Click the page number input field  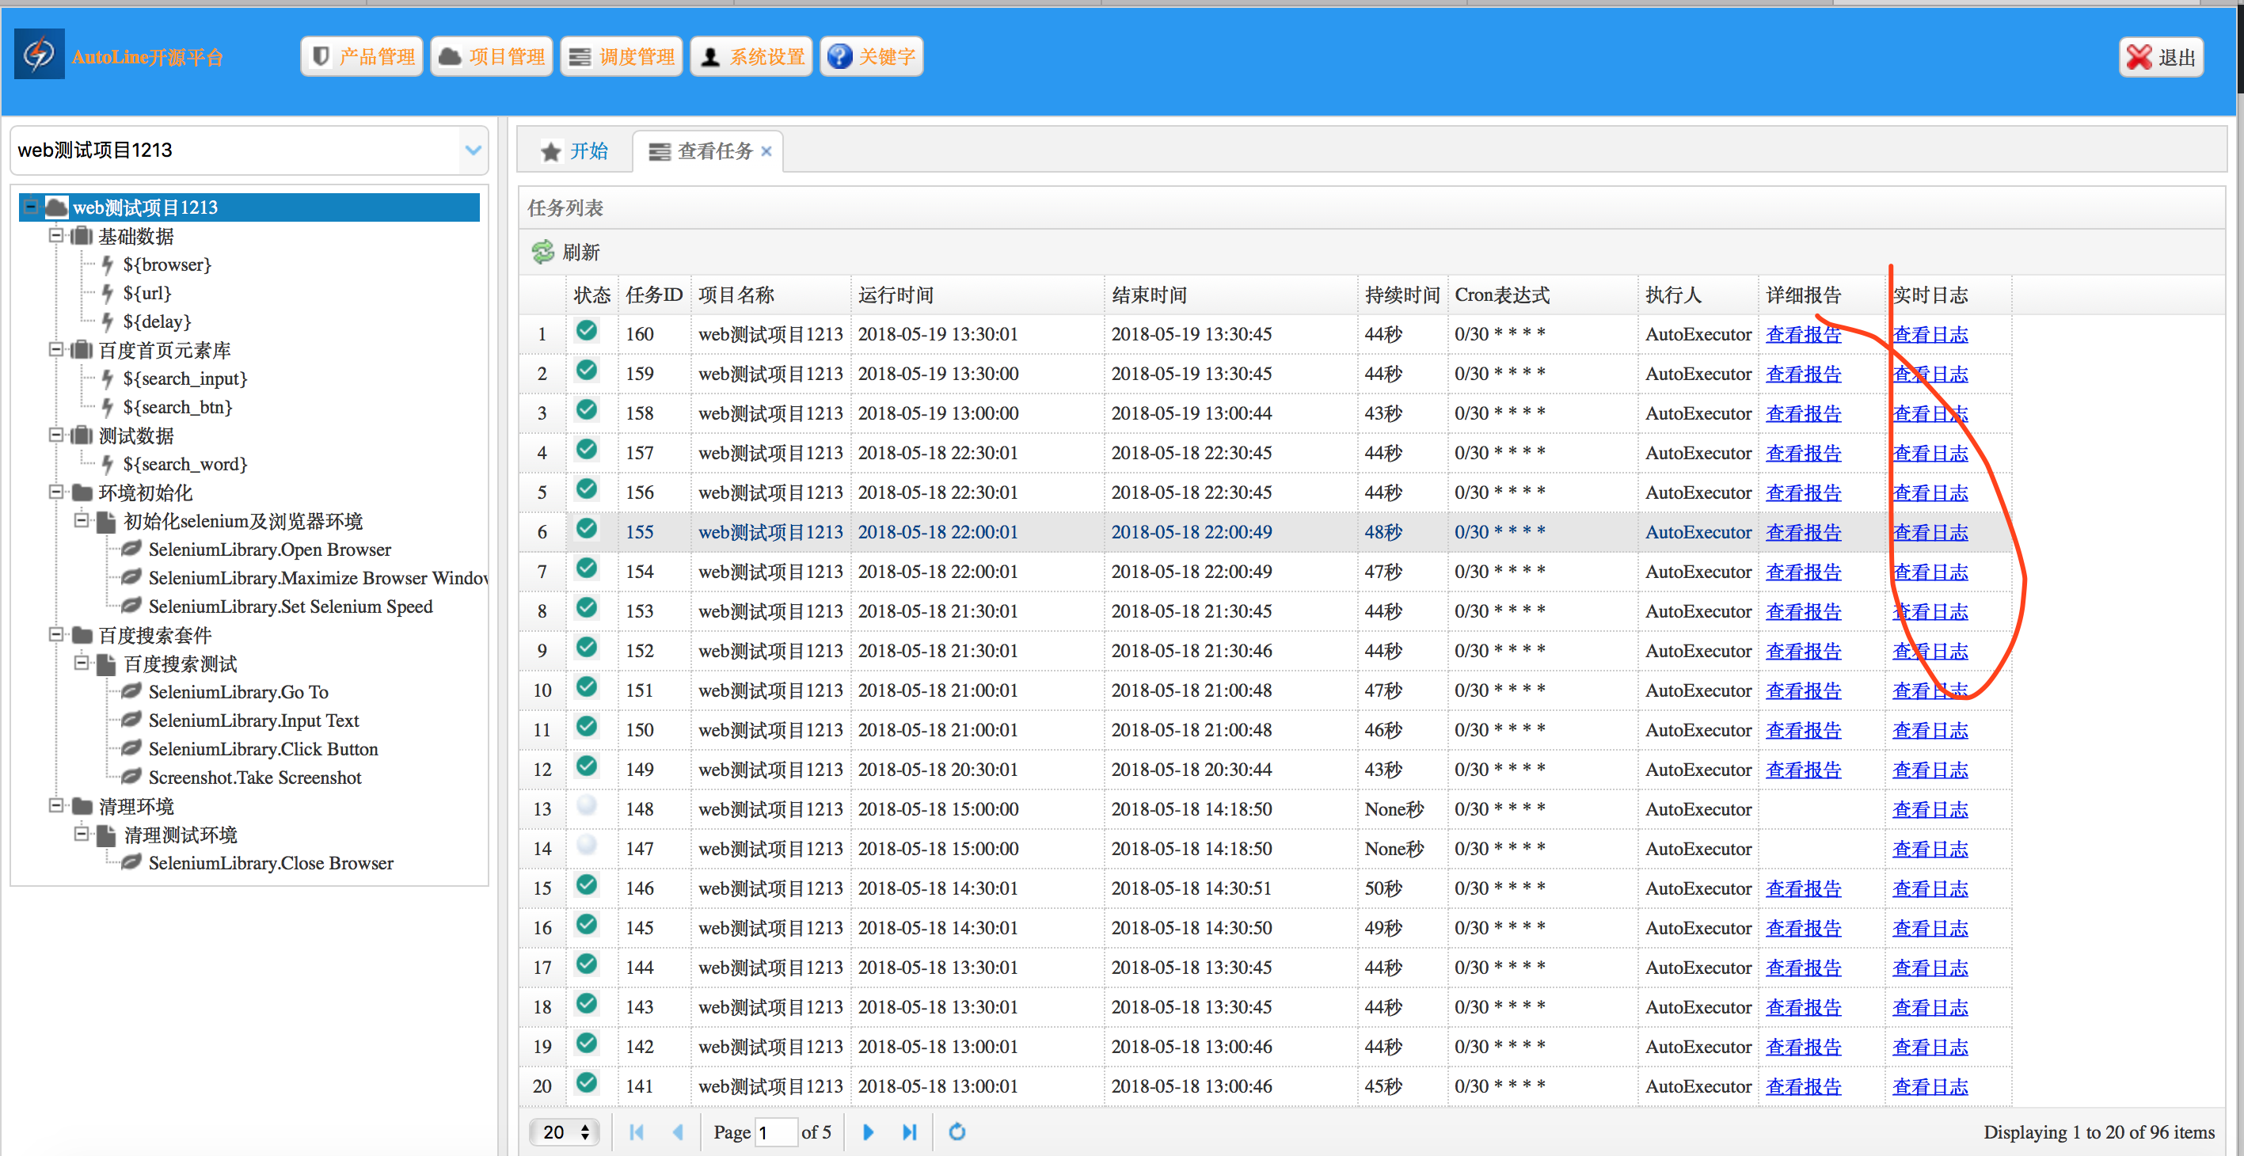pyautogui.click(x=775, y=1131)
